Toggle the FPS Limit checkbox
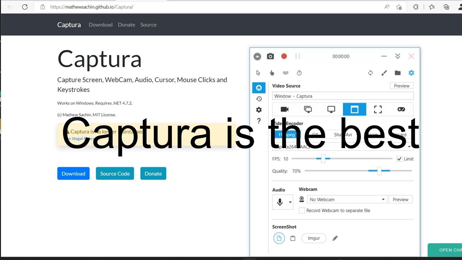 pos(399,159)
